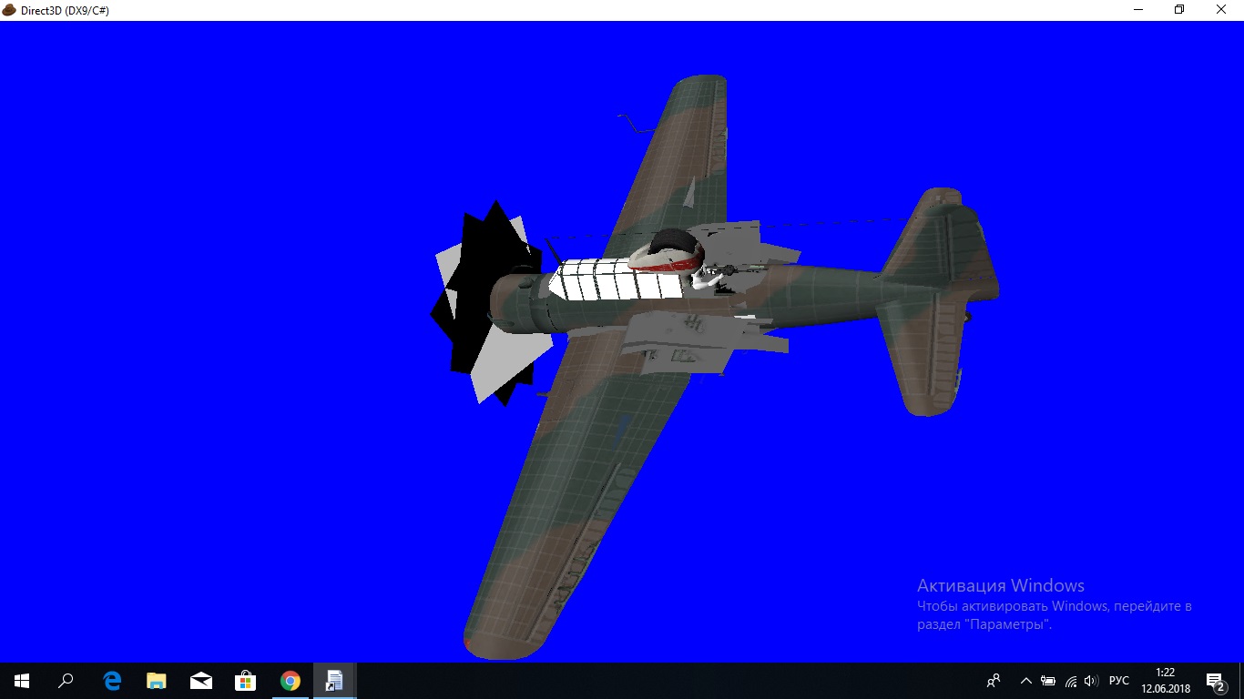Open the volume control tray icon
This screenshot has height=699, width=1244.
coord(1092,681)
